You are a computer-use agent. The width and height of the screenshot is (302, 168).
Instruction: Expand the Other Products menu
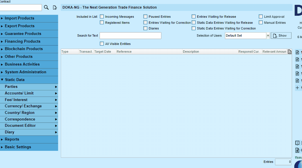[29, 57]
